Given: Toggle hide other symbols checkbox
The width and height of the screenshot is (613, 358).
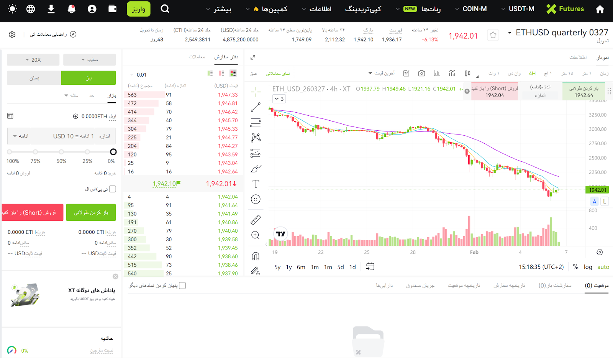Looking at the screenshot, I should coord(182,286).
